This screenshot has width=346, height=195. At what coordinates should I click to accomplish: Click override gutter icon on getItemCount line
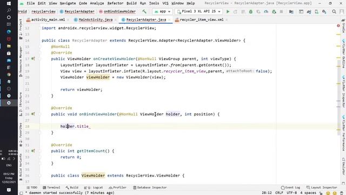tap(33, 151)
